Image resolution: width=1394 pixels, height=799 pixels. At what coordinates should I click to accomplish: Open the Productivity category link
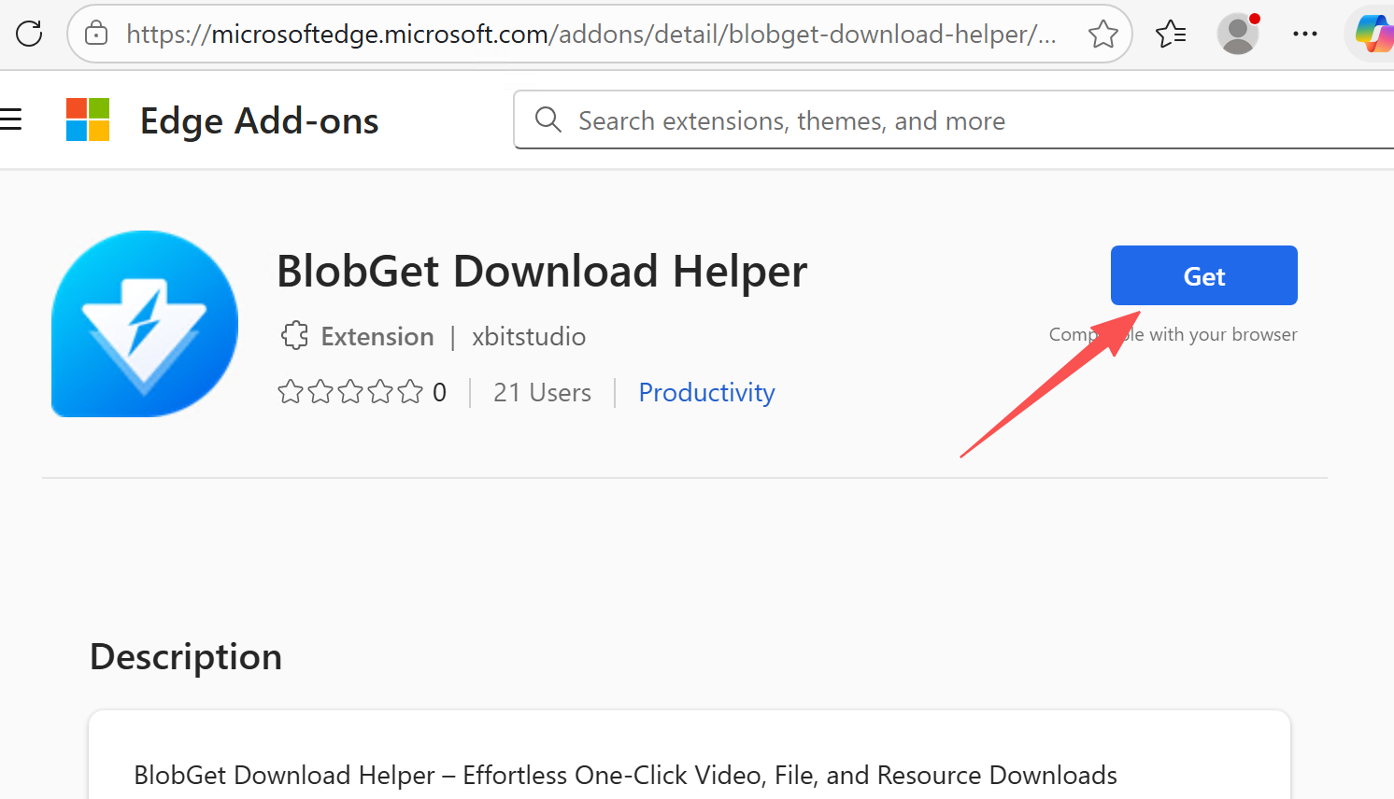[706, 392]
